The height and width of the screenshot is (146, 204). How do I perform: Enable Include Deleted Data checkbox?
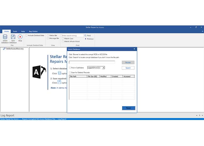[27, 35]
